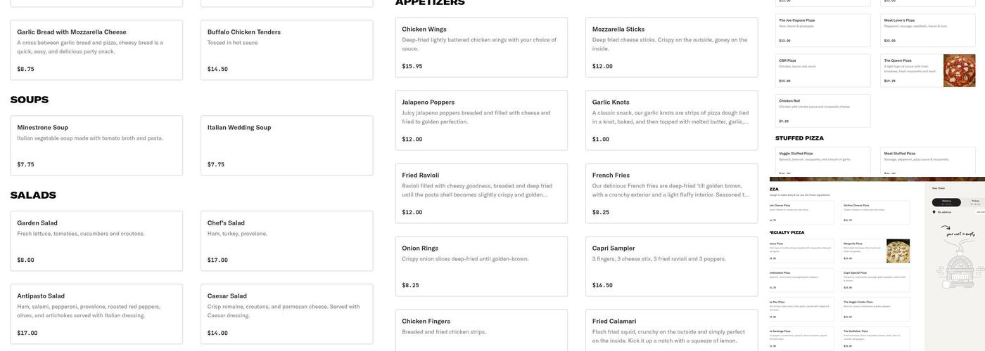This screenshot has width=985, height=351.
Task: Select the Delivery order option
Action: click(946, 201)
